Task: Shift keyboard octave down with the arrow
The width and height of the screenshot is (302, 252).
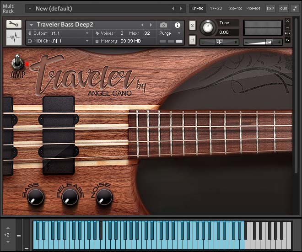Action: (x=8, y=242)
